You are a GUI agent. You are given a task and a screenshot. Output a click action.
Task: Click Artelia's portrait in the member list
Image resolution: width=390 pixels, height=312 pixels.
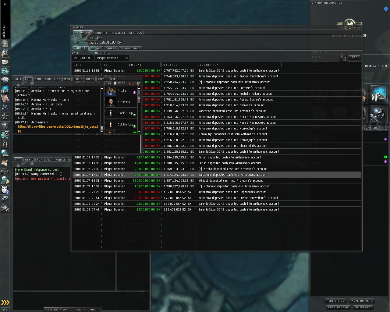pyautogui.click(x=111, y=91)
